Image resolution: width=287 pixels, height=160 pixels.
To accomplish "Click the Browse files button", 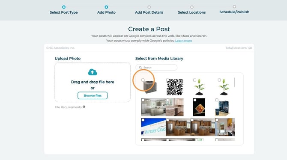I will coord(93,95).
